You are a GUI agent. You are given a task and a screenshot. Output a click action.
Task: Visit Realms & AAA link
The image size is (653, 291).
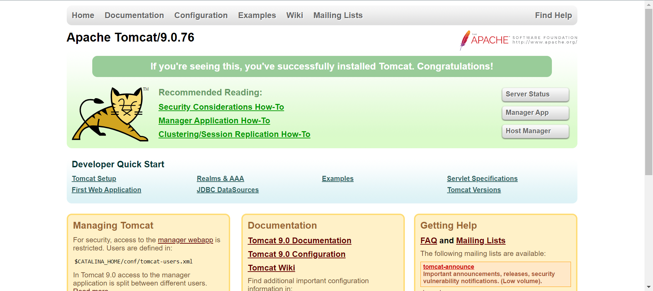[x=220, y=179]
